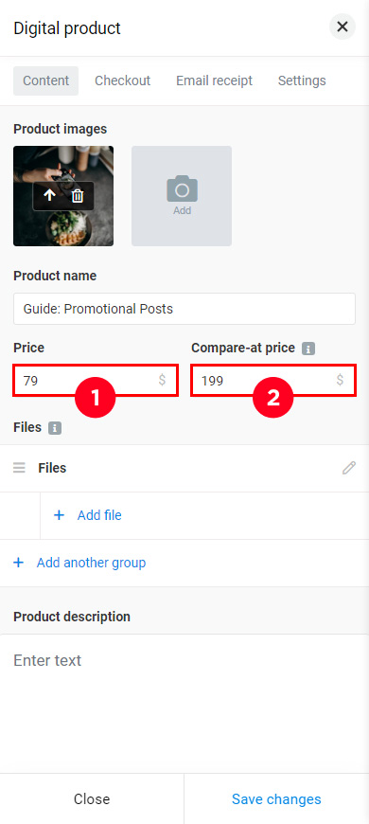The width and height of the screenshot is (369, 824).
Task: Click the upload arrow on product image
Action: coord(49,196)
